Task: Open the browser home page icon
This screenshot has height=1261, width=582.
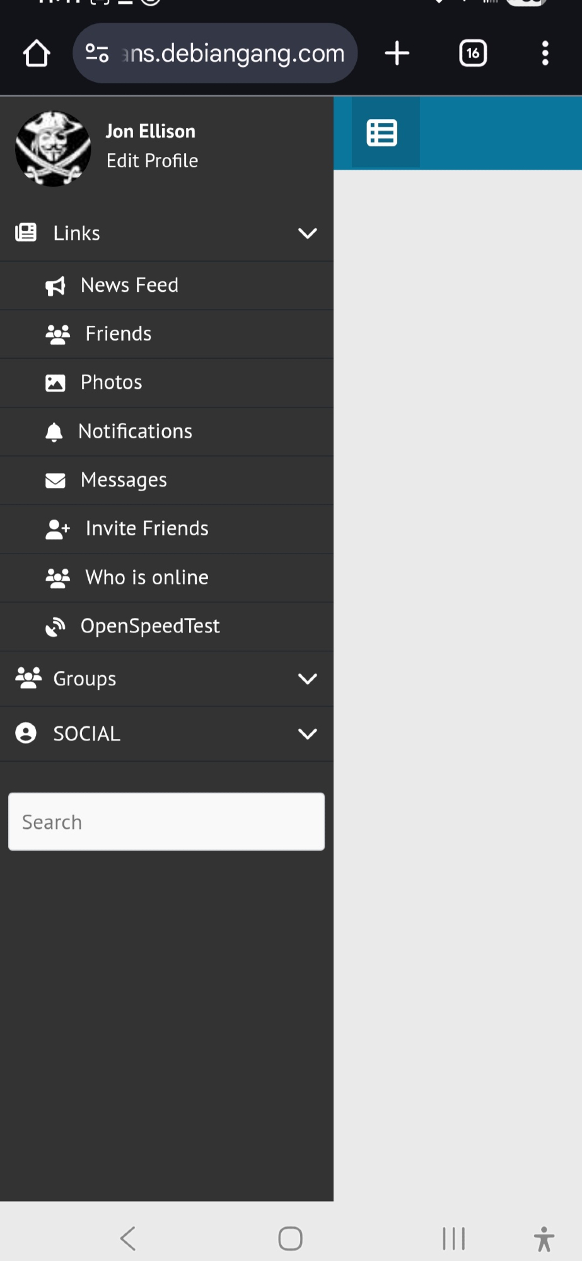Action: (37, 54)
